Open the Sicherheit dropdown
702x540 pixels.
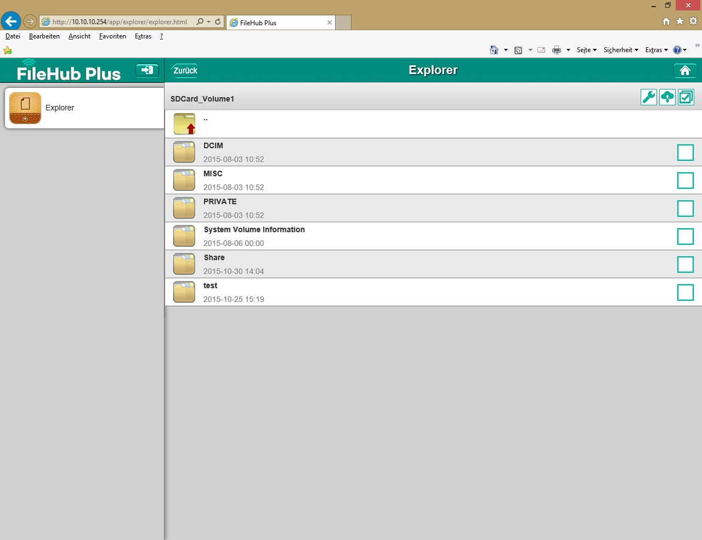click(x=621, y=50)
